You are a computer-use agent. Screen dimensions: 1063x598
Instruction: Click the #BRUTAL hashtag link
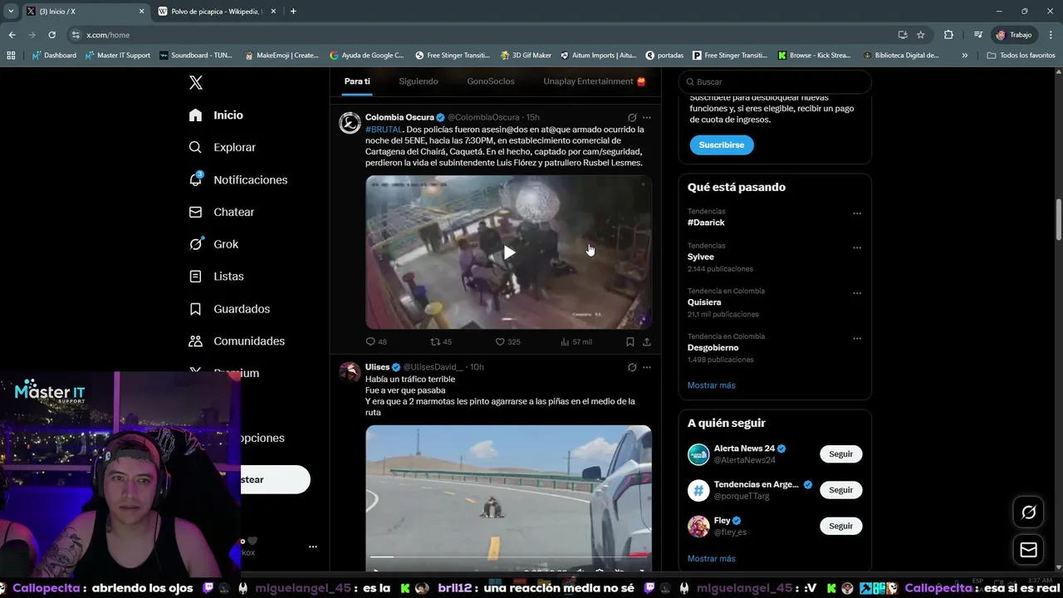click(x=384, y=130)
